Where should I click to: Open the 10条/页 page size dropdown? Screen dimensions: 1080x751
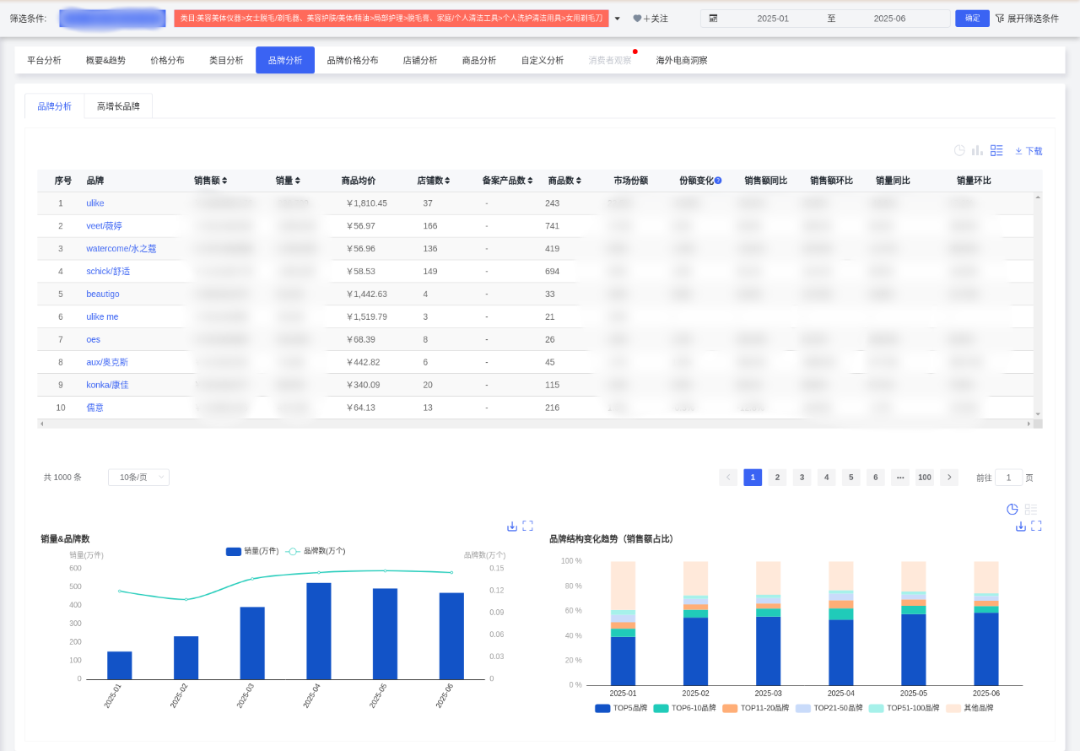138,478
